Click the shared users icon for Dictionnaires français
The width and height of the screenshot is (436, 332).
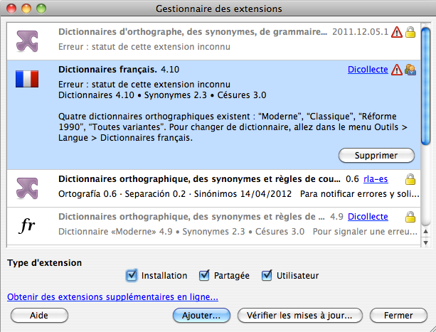coord(410,70)
